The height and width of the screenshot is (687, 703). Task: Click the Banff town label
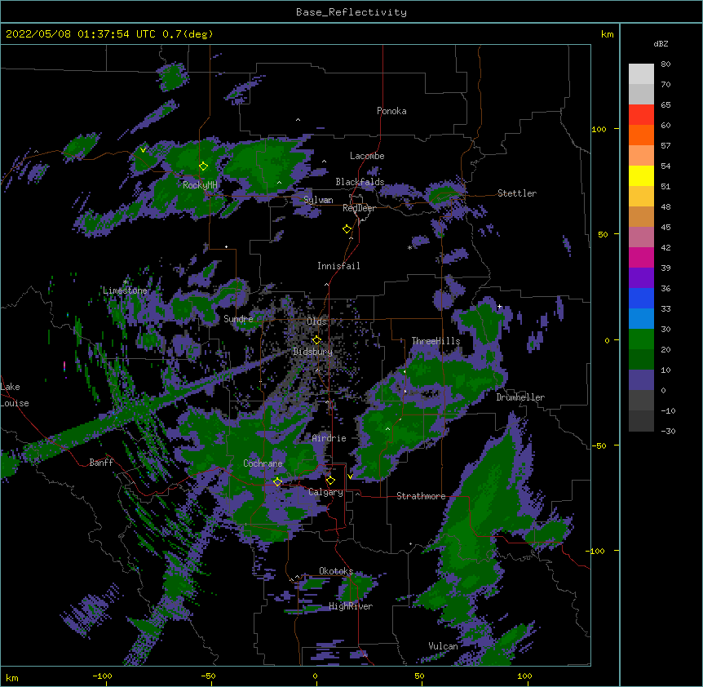[101, 463]
